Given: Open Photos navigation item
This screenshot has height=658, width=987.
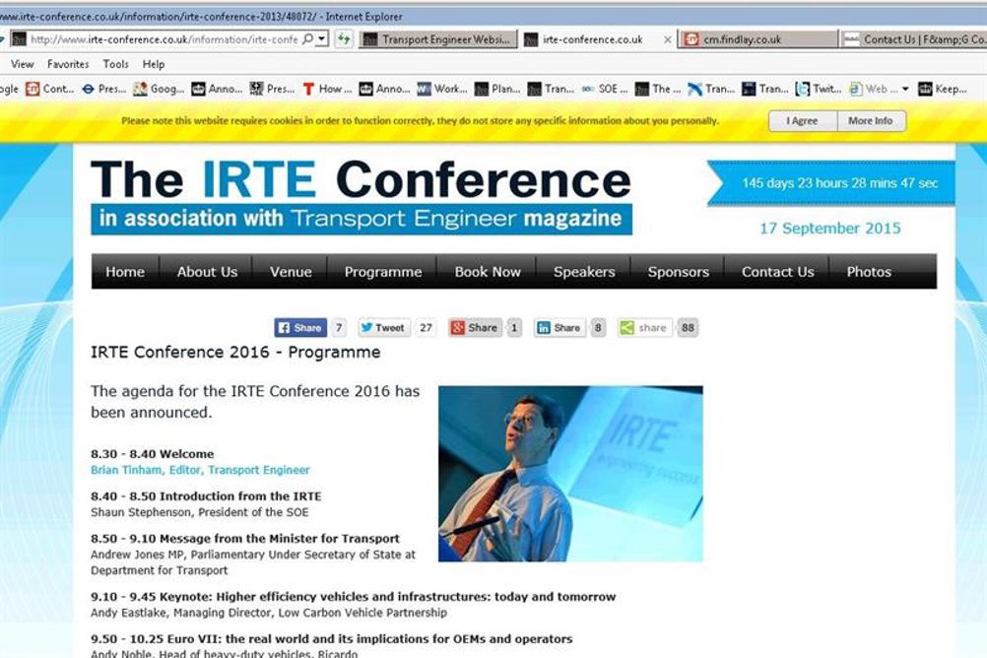Looking at the screenshot, I should point(869,272).
